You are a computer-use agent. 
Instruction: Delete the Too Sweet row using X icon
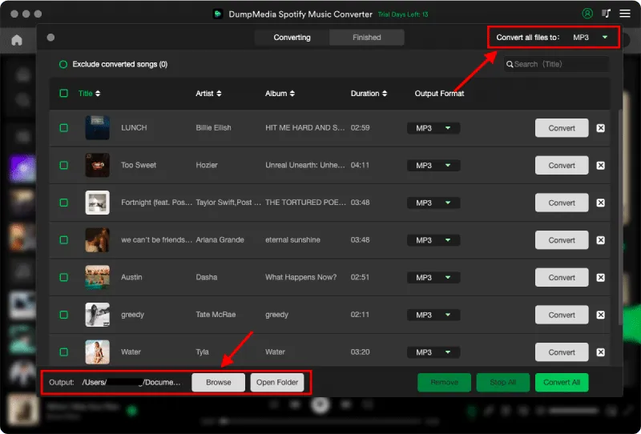[x=600, y=166]
